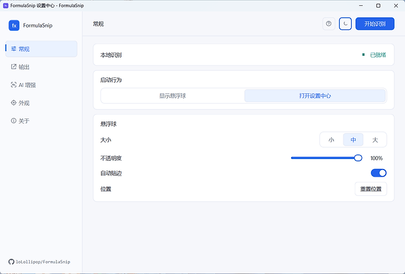
Task: Click the AI 增强 scan icon in sidebar
Action: [x=14, y=84]
